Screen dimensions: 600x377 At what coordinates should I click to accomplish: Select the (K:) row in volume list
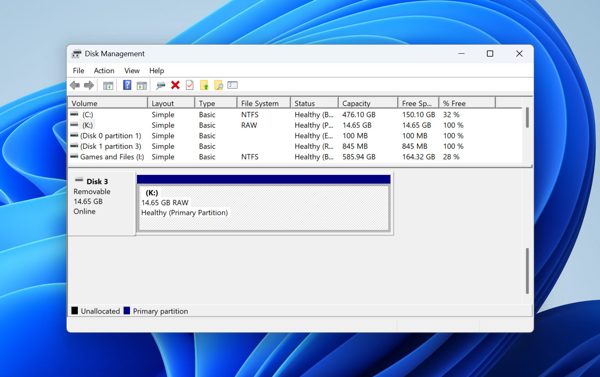[x=295, y=125]
